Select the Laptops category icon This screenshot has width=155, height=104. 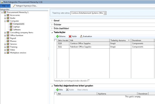click(x=11, y=27)
